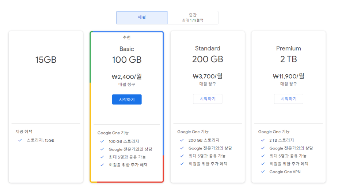Viewport: 342px width, 195px height.
Task: Click 100 GB 스토리지 feature text
Action: click(123, 141)
